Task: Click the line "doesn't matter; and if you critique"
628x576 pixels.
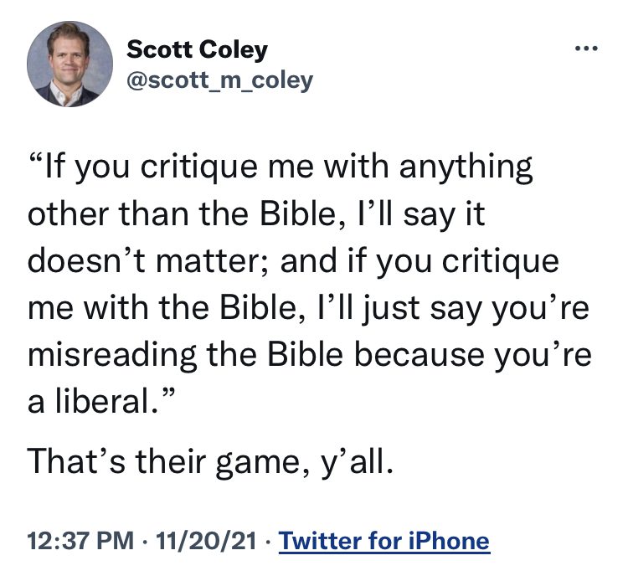Action: (293, 261)
